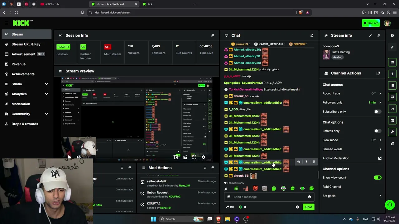Open a new browser tab
Screen dimensions: 399x224
(x=195, y=4)
